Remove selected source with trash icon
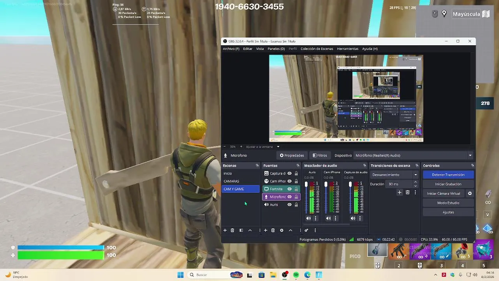499x281 pixels. coord(273,230)
